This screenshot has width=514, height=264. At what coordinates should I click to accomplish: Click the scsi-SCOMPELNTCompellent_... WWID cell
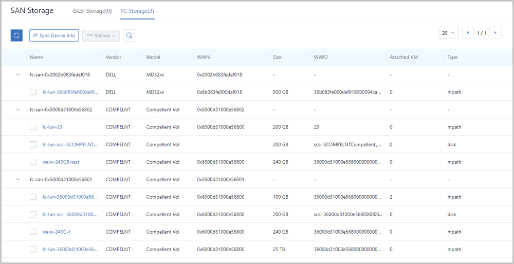[x=347, y=144]
